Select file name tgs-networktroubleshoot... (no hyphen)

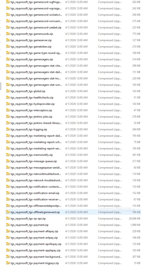36,174
